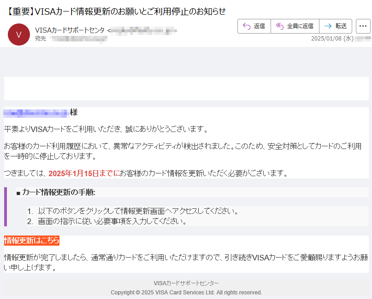Click the paragraph starting お客様のカード利用履歴において
The width and height of the screenshot is (372, 299).
click(183, 151)
